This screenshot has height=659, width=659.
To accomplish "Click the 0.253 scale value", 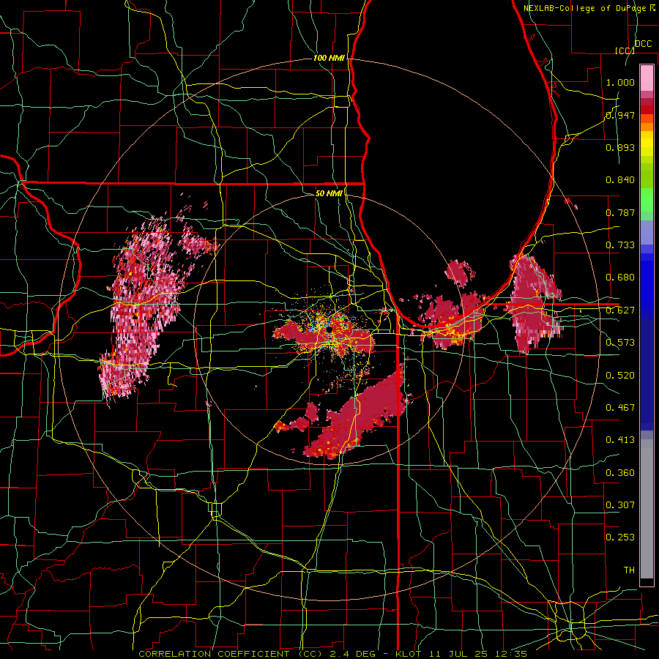I will point(620,537).
